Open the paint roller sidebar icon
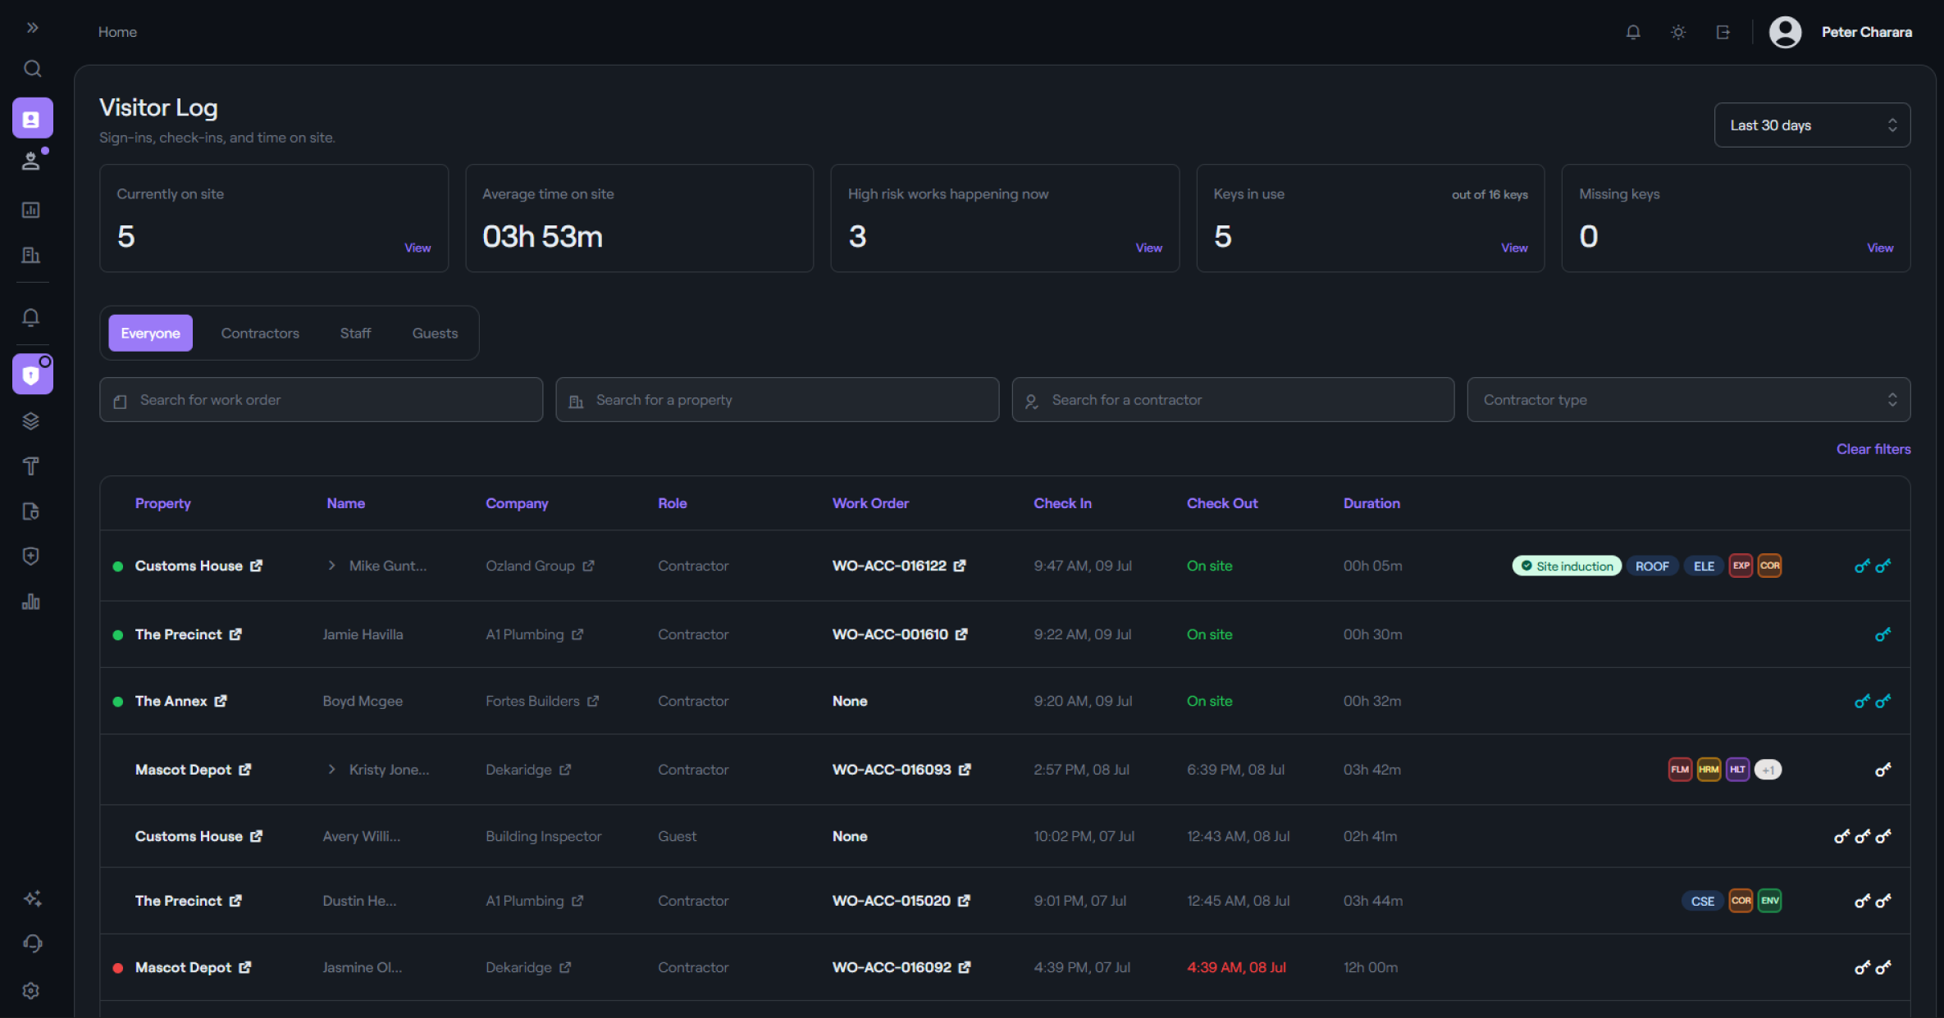This screenshot has height=1018, width=1944. [31, 466]
